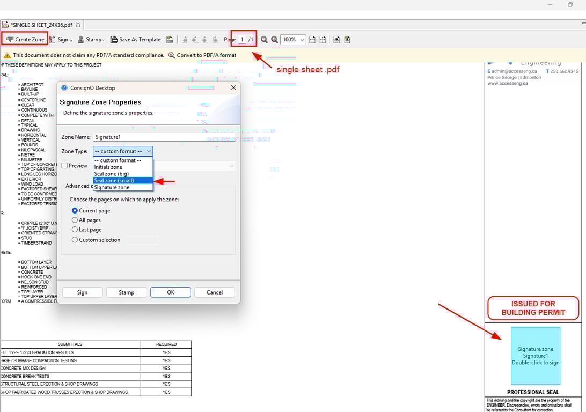
Task: Click the fit page icon
Action: pyautogui.click(x=323, y=39)
